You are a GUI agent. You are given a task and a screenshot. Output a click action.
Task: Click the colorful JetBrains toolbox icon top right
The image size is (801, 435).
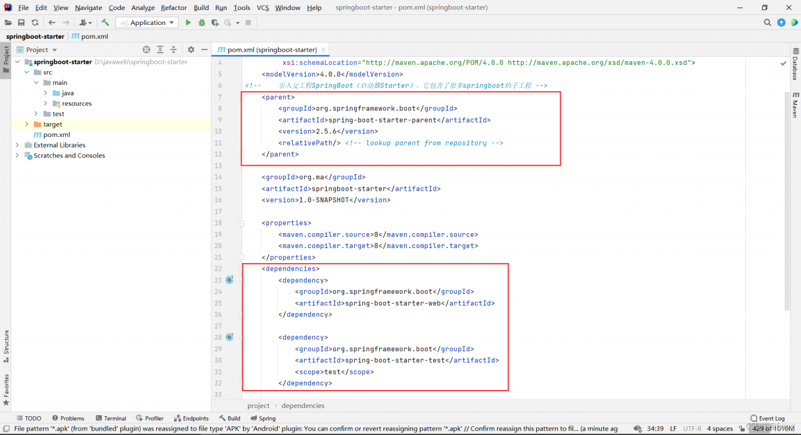point(794,22)
